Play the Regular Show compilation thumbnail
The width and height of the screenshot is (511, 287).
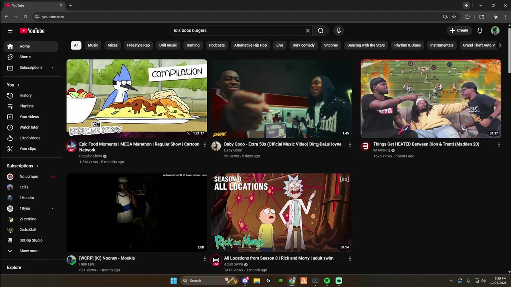click(137, 99)
